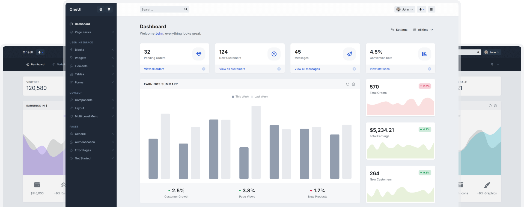Viewport: 524px width, 207px height.
Task: Select Dashboard in the sidebar
Action: coord(82,24)
